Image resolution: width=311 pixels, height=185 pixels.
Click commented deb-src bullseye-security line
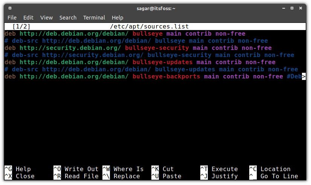click(x=149, y=55)
